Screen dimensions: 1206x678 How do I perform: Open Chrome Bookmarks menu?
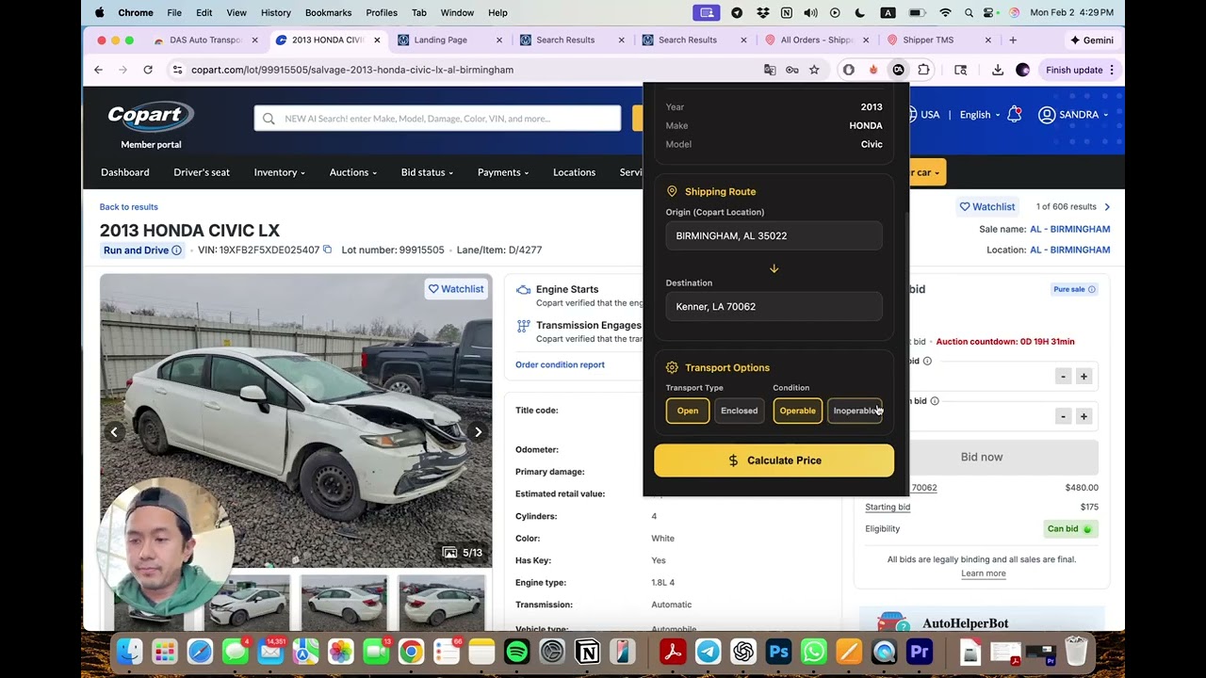328,12
